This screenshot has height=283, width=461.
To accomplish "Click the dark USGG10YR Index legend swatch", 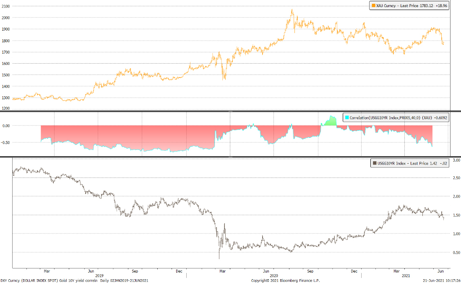I will click(x=374, y=164).
